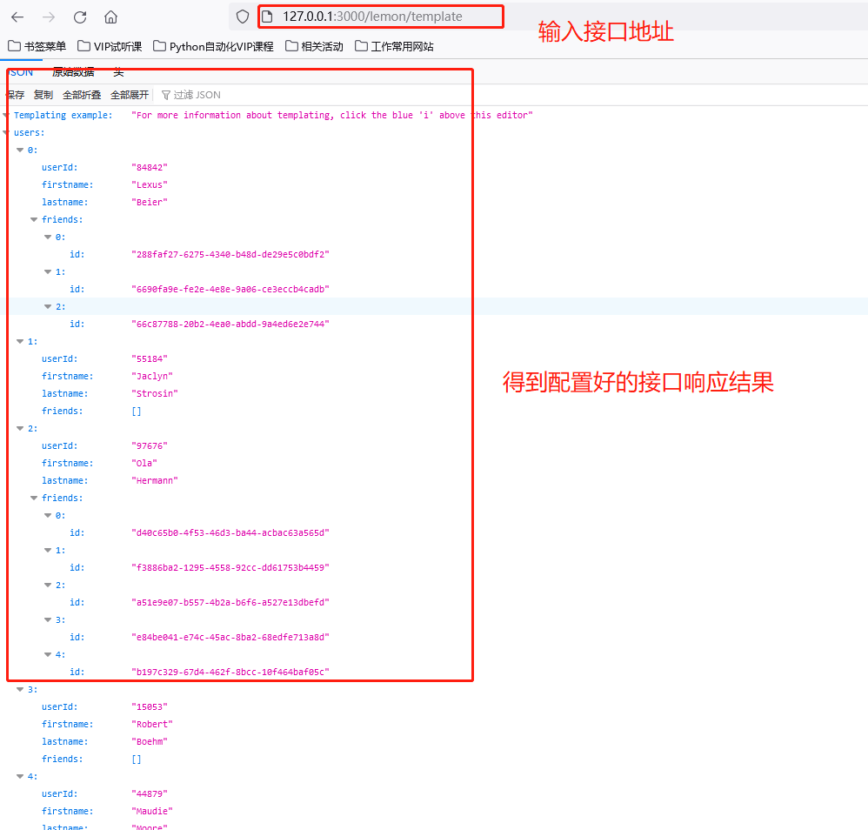
Task: Open the 相关活动 bookmark folder
Action: point(314,46)
